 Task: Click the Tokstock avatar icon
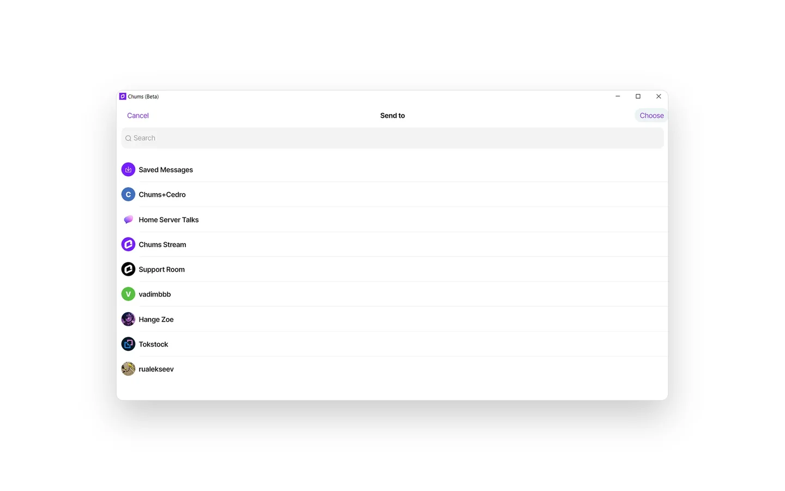click(128, 344)
